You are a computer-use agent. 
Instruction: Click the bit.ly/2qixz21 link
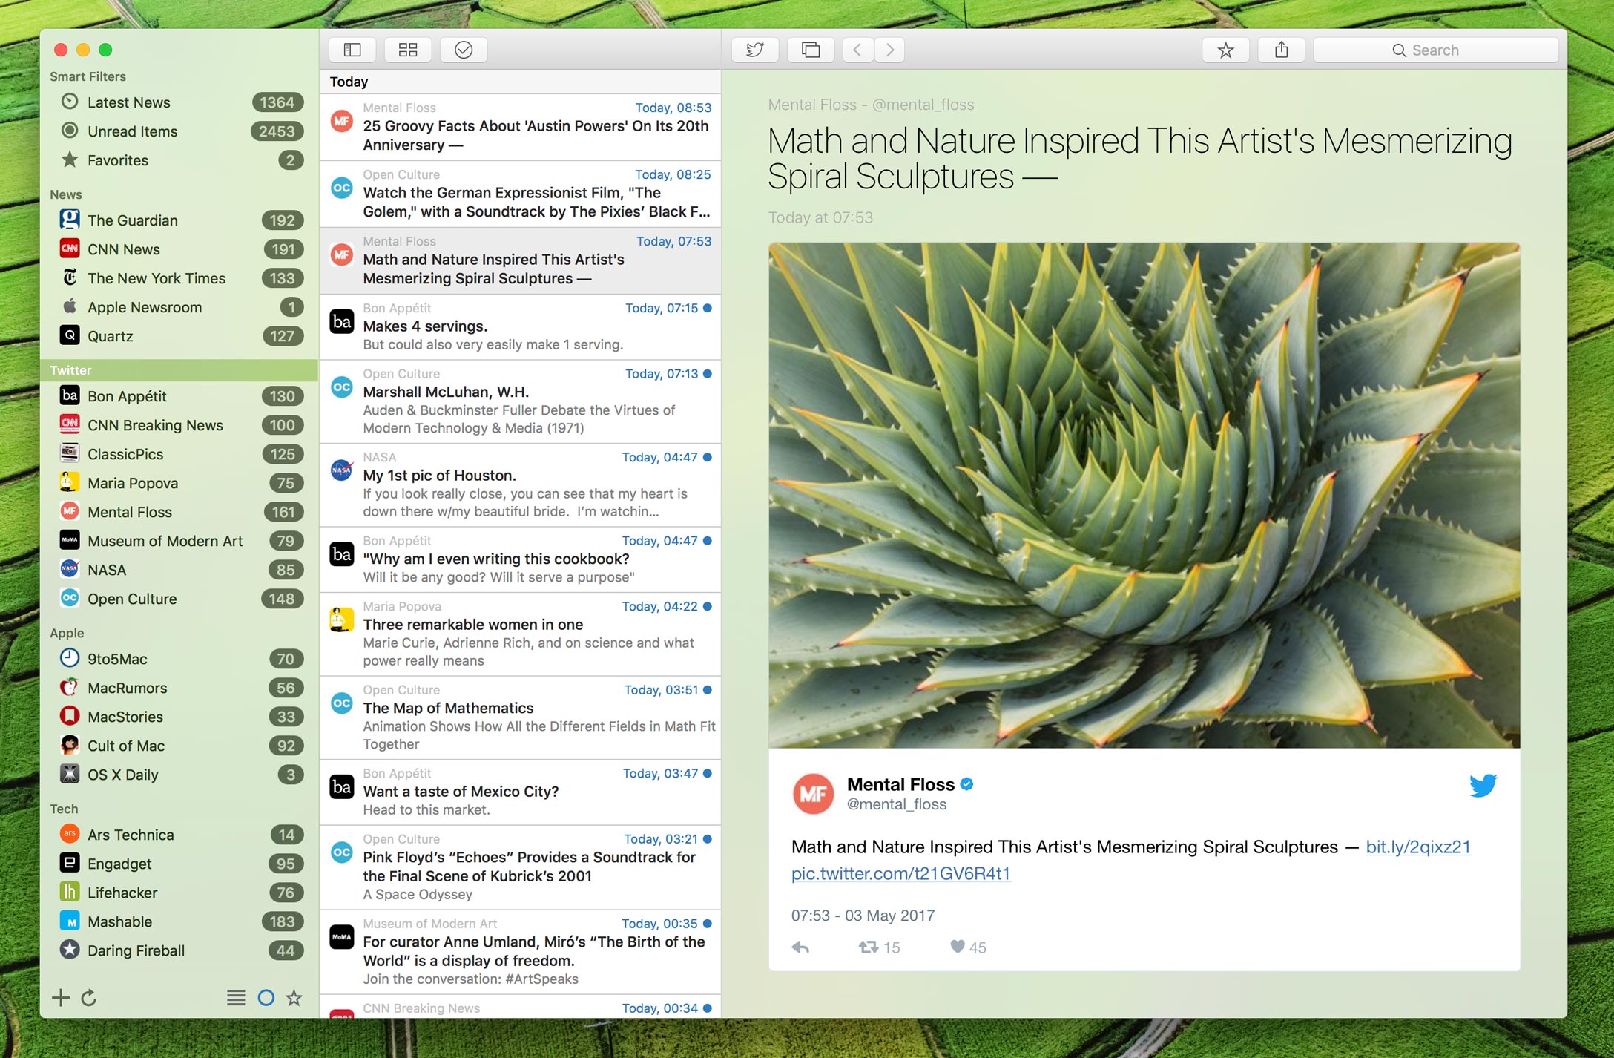pos(1418,847)
